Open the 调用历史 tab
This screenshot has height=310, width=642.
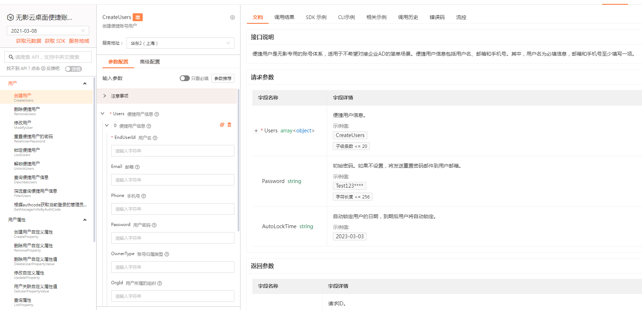coord(408,17)
